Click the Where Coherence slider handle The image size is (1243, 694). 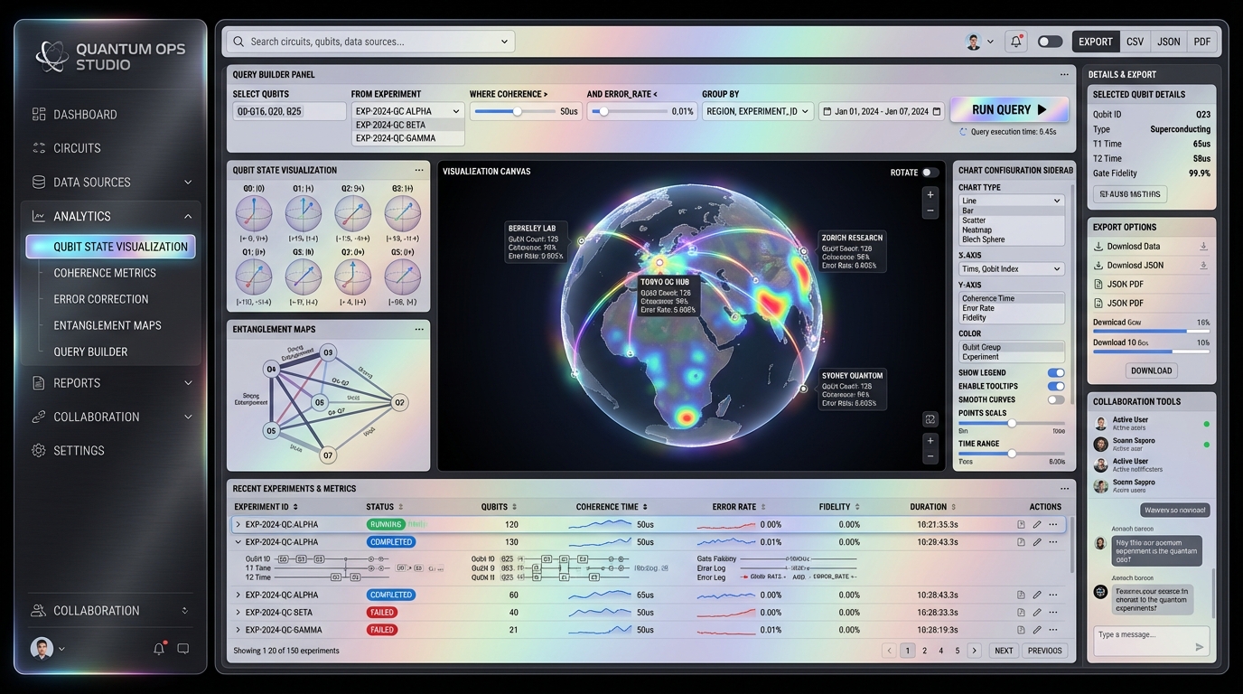pos(517,111)
